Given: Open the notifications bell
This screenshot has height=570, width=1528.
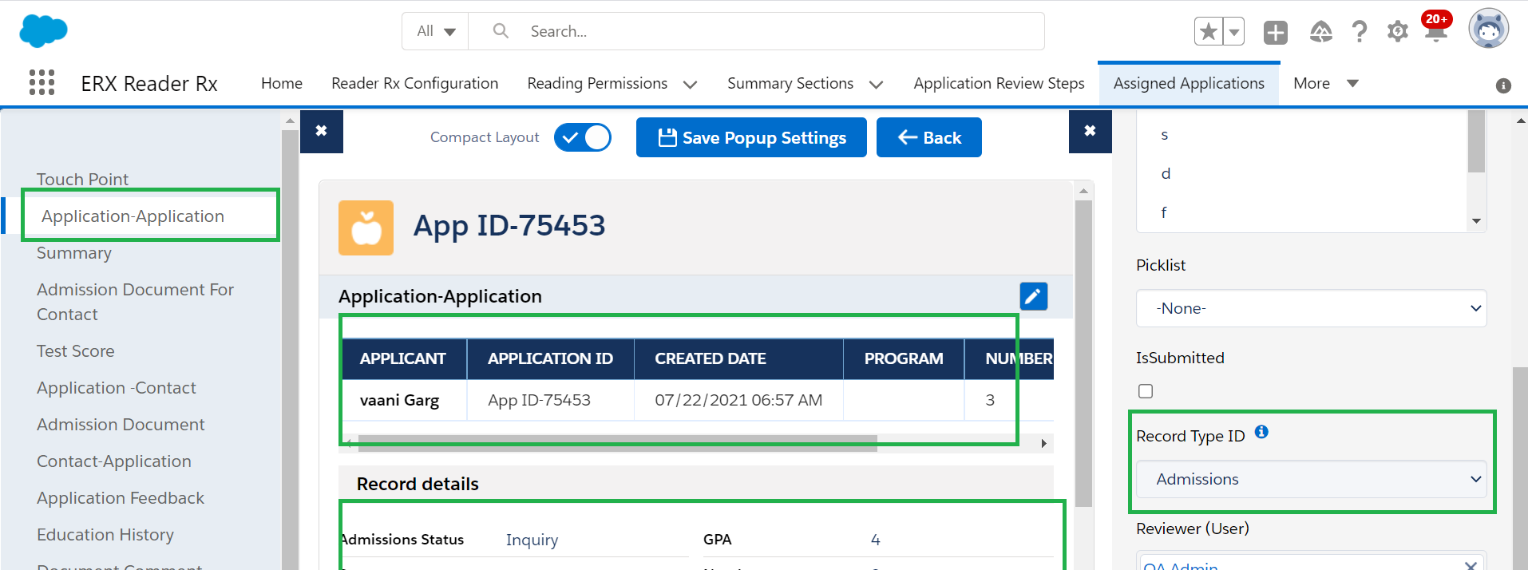Looking at the screenshot, I should tap(1435, 32).
